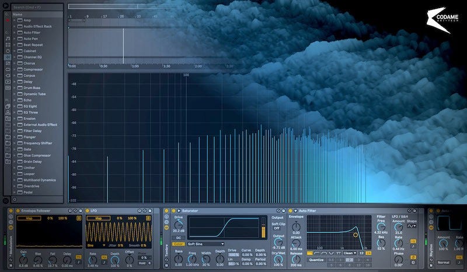Toggle Saturator device activator
Screen dimensions: 467x272
(173, 211)
